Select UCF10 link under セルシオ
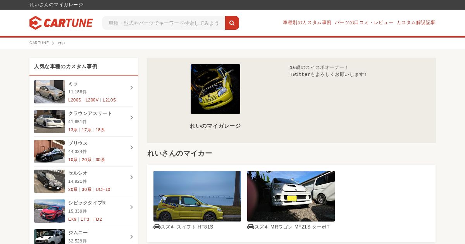Viewport: 465px width, 244px height. 103,189
